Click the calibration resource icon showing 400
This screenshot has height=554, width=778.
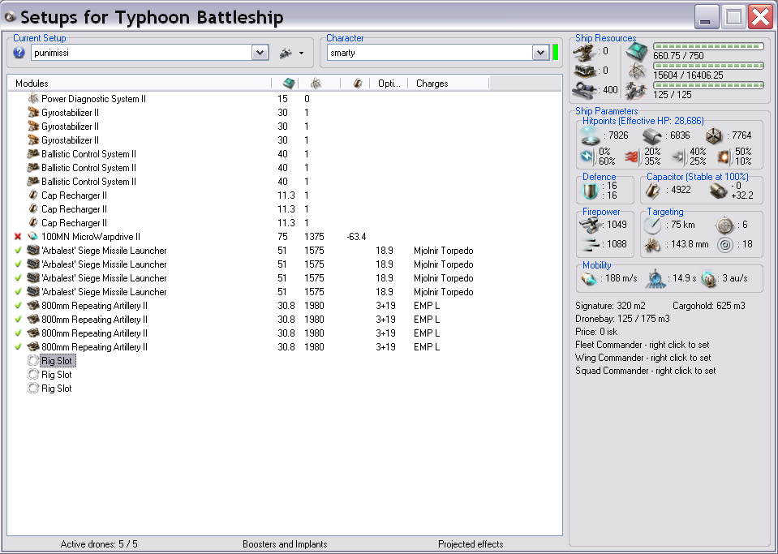(584, 89)
